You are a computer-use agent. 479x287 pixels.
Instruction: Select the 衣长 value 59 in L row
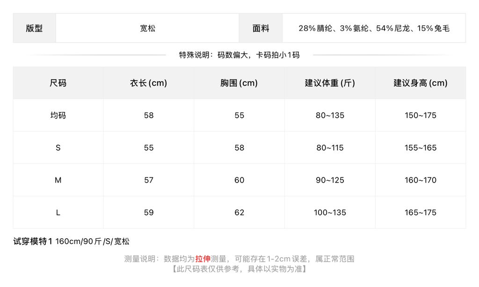149,213
